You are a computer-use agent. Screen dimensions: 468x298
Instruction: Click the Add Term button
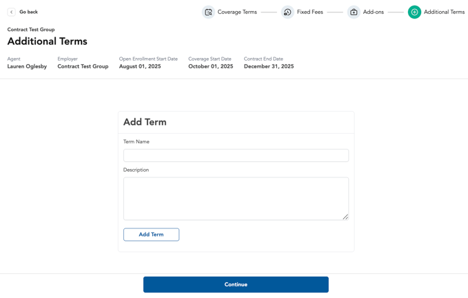[152, 235]
